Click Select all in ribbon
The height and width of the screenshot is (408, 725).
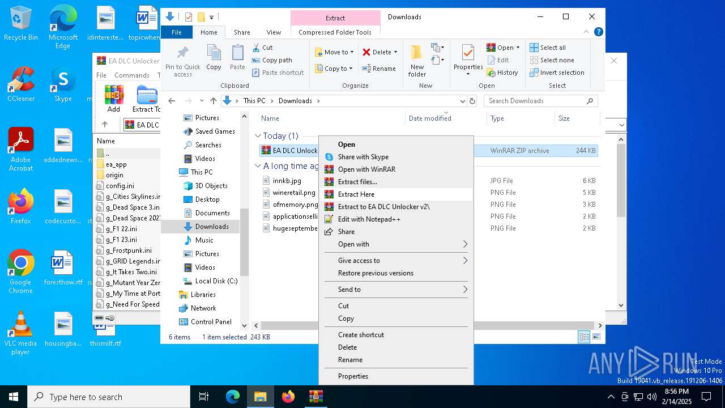click(548, 48)
